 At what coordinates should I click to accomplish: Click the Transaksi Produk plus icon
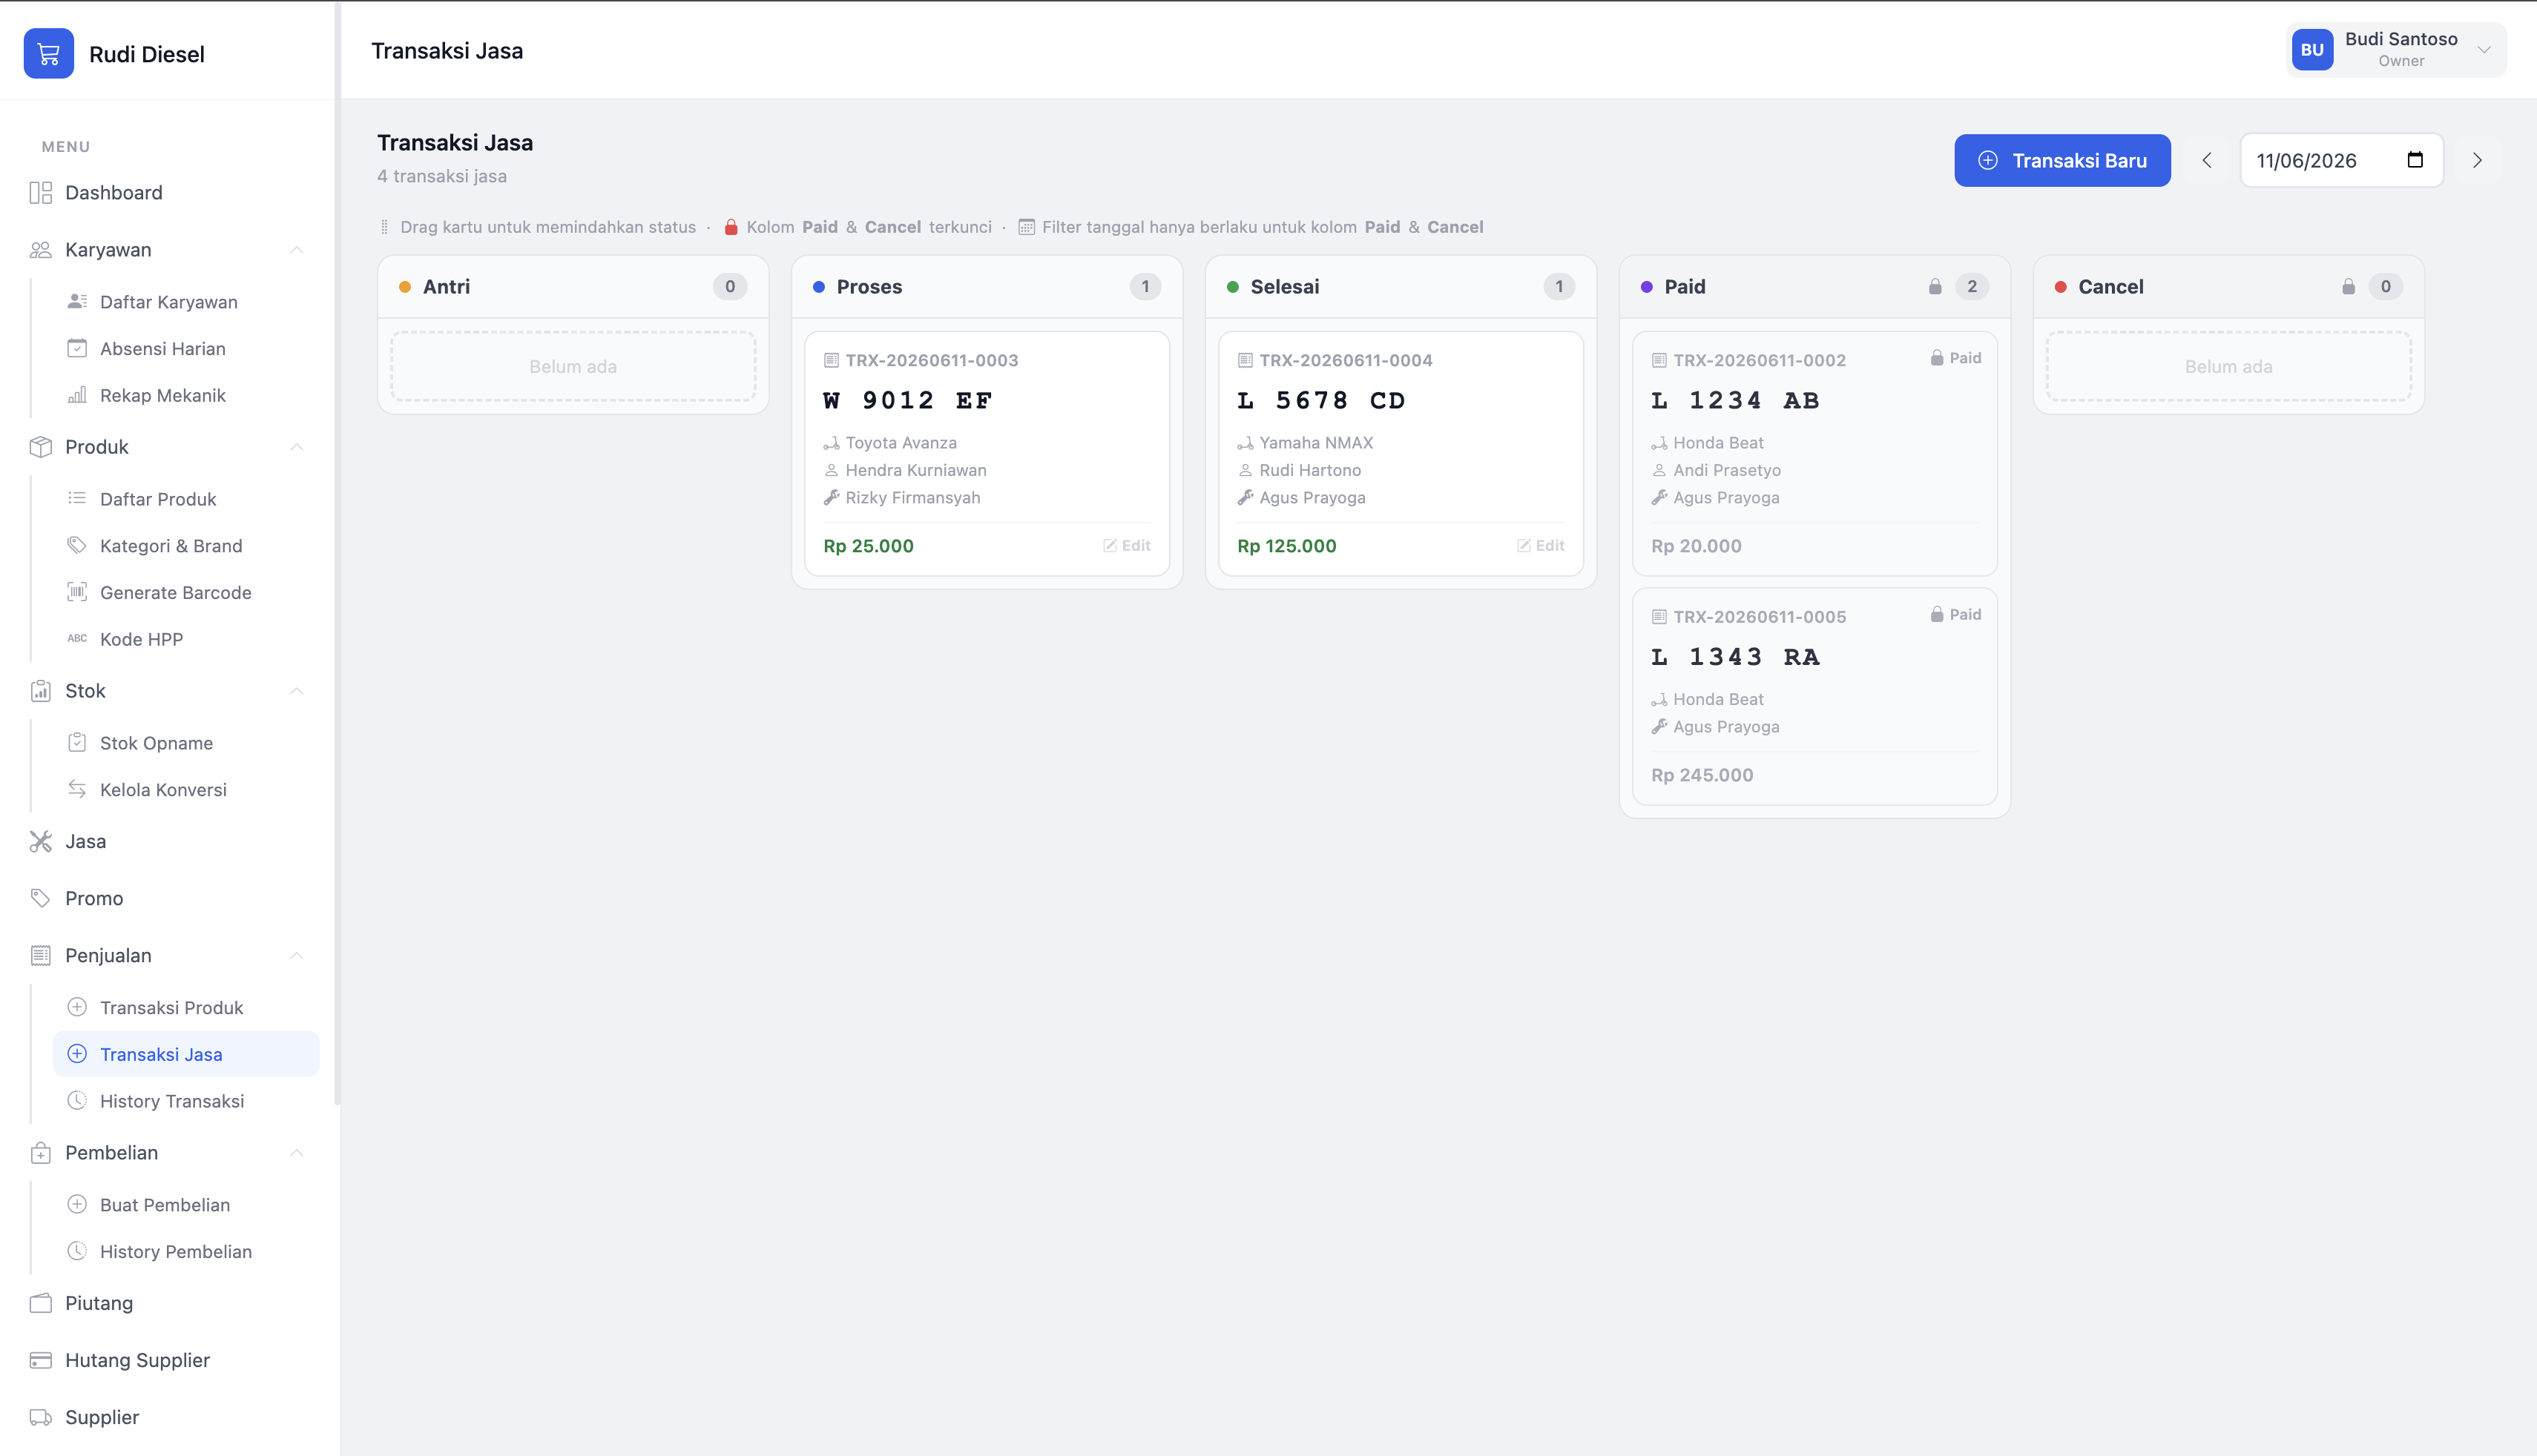[x=77, y=1008]
